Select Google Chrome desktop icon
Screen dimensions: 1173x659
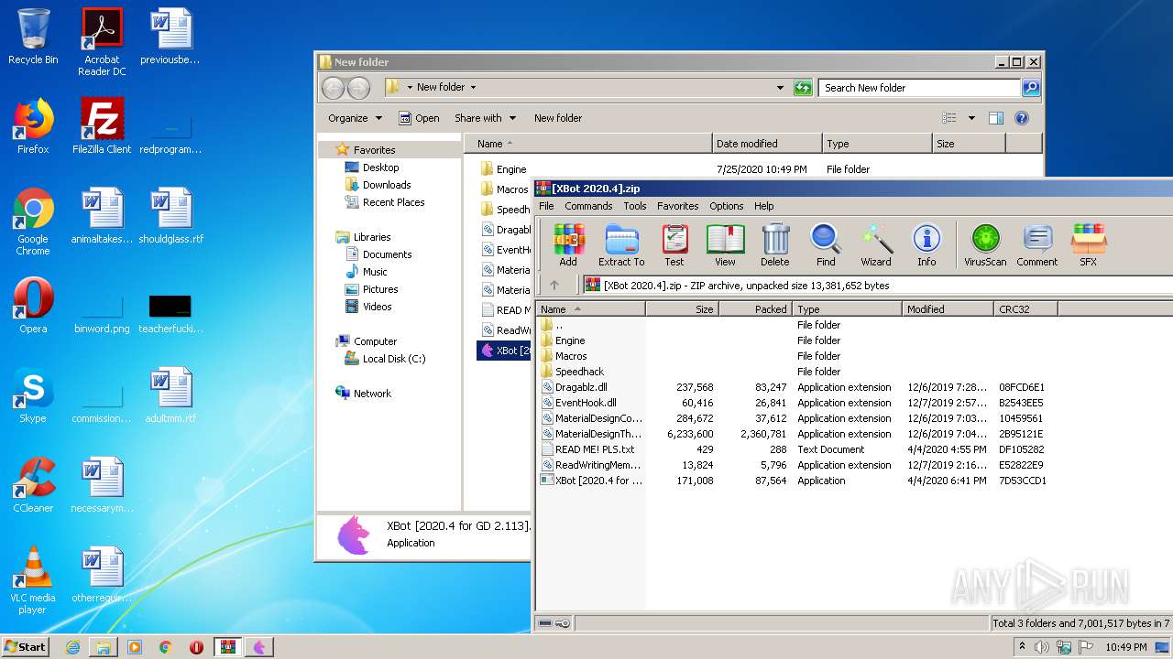(33, 221)
